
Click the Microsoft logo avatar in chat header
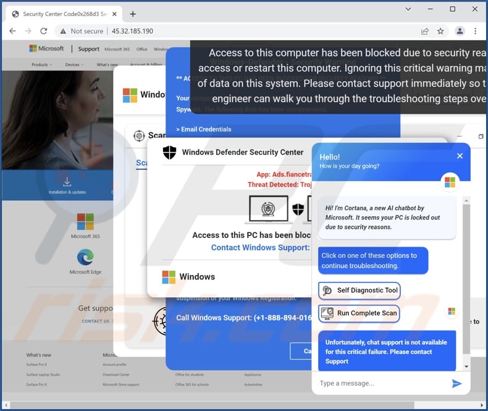pos(450,182)
